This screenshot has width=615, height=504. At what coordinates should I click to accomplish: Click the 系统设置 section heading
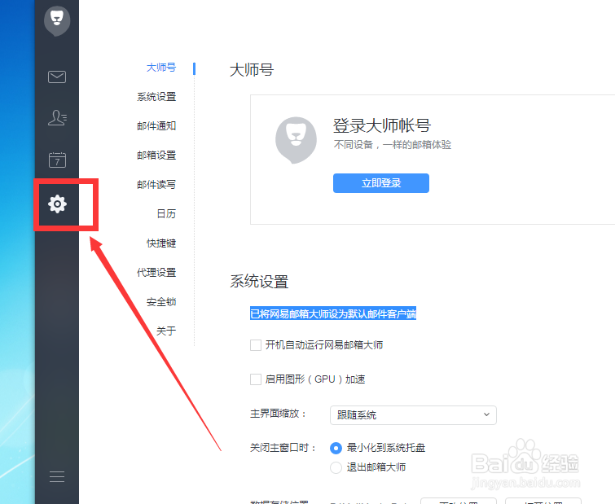(x=259, y=282)
